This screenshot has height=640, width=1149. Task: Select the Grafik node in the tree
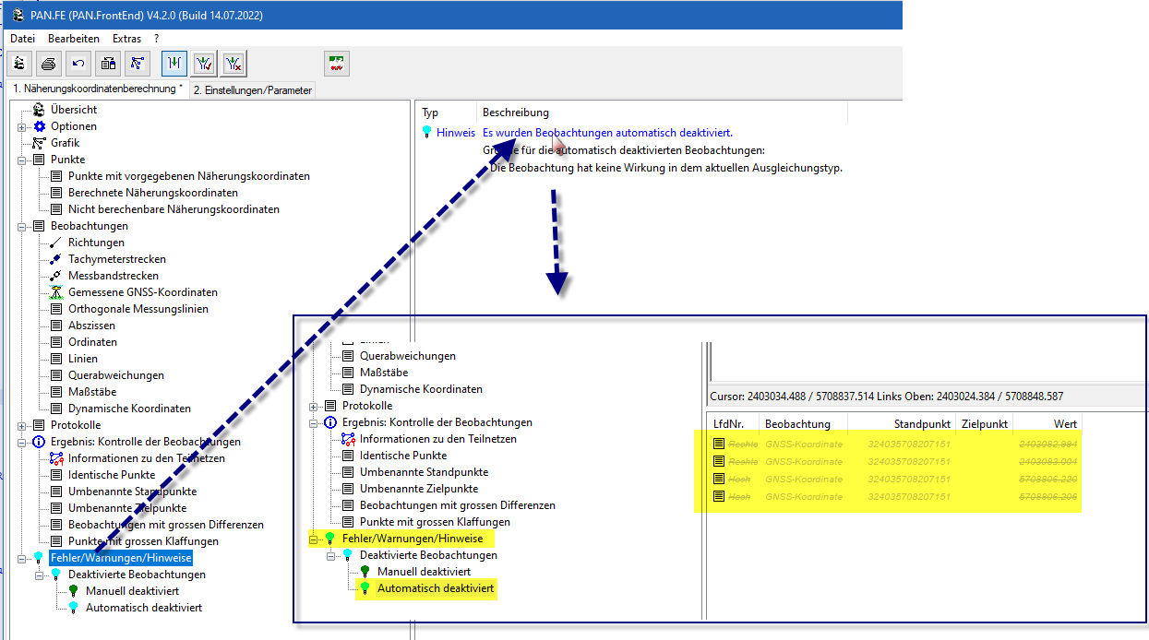[65, 143]
